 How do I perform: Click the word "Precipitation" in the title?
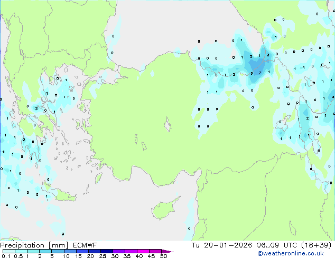[x=22, y=245]
